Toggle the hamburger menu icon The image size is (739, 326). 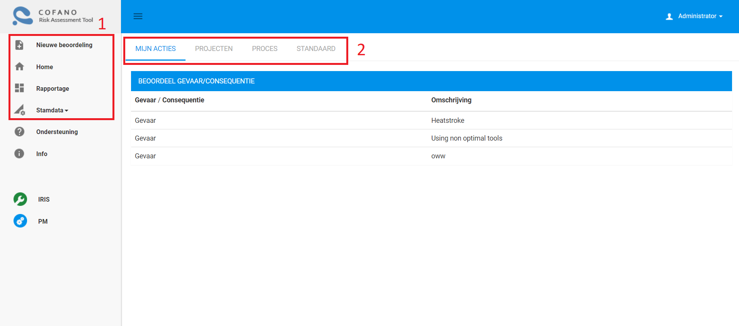138,16
